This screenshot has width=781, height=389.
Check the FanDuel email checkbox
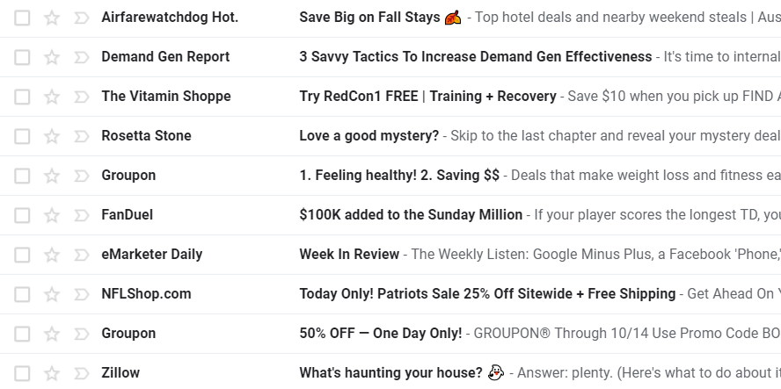(22, 215)
